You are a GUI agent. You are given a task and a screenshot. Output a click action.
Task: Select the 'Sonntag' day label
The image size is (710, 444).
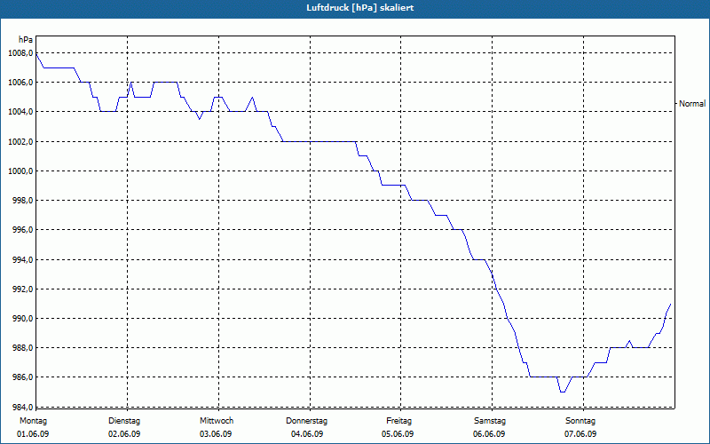point(580,421)
